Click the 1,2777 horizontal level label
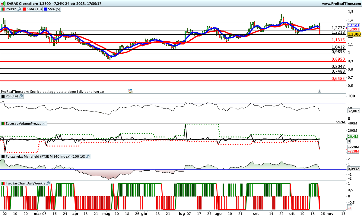362x217 pixels. (338, 28)
